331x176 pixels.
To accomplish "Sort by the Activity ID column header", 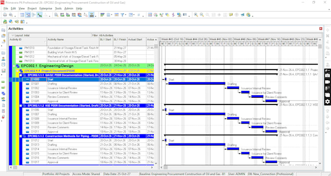I will coord(28,41).
